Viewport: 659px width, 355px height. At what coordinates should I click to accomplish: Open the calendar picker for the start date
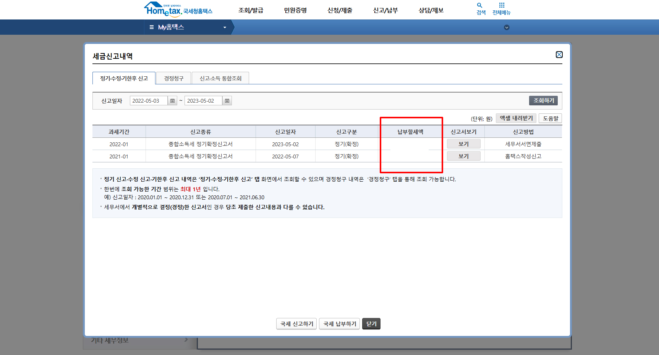click(x=172, y=100)
